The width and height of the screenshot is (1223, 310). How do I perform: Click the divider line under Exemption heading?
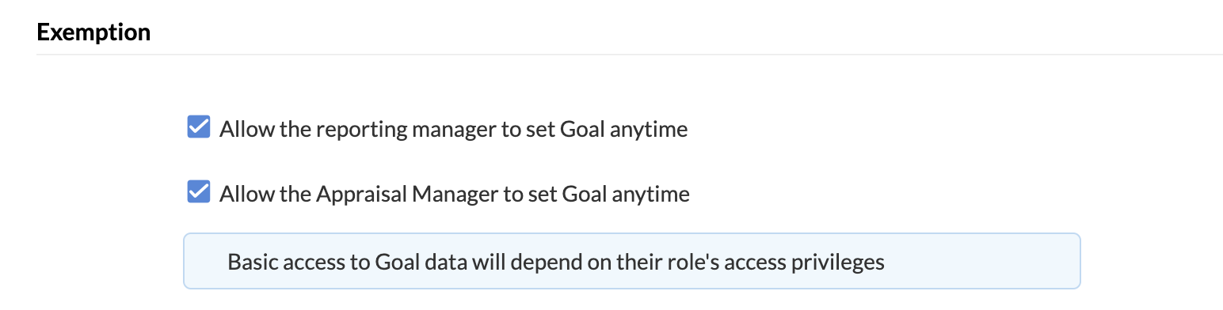[x=630, y=55]
